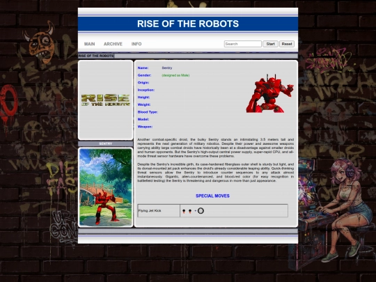Click the RISE OF THE ROBOTS breadcrumb

(x=96, y=56)
